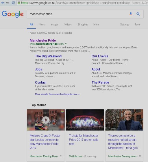The height and width of the screenshot is (162, 148).
Task: Click the Top stories heading
Action: coord(38,105)
